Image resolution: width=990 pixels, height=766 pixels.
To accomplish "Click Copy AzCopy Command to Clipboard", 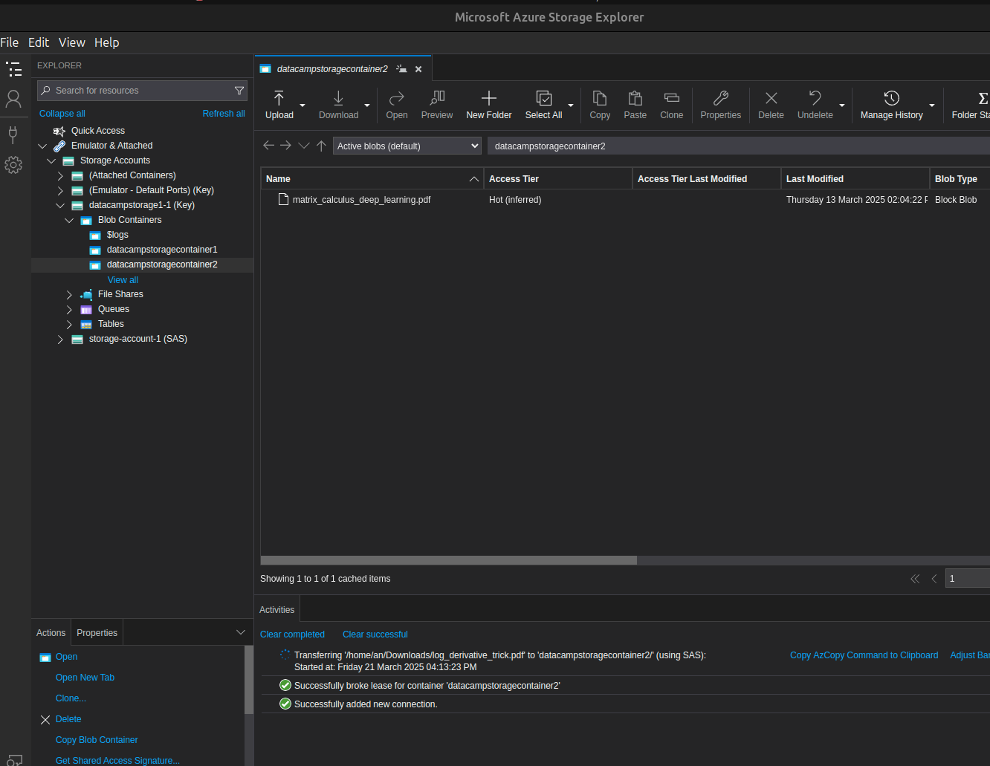I will point(864,655).
